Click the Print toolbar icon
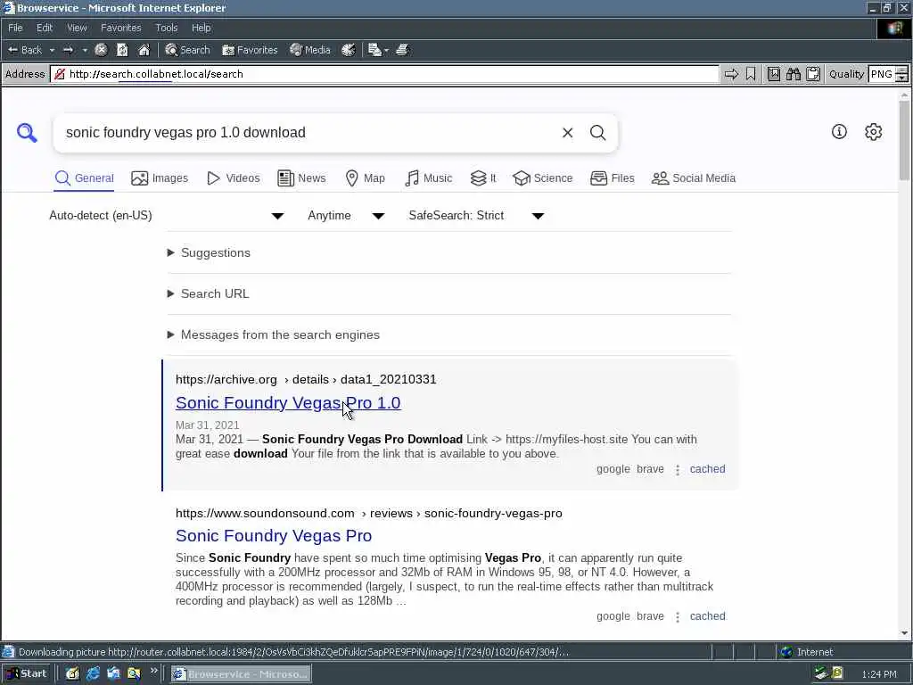Screen dimensions: 913x685 [402, 50]
